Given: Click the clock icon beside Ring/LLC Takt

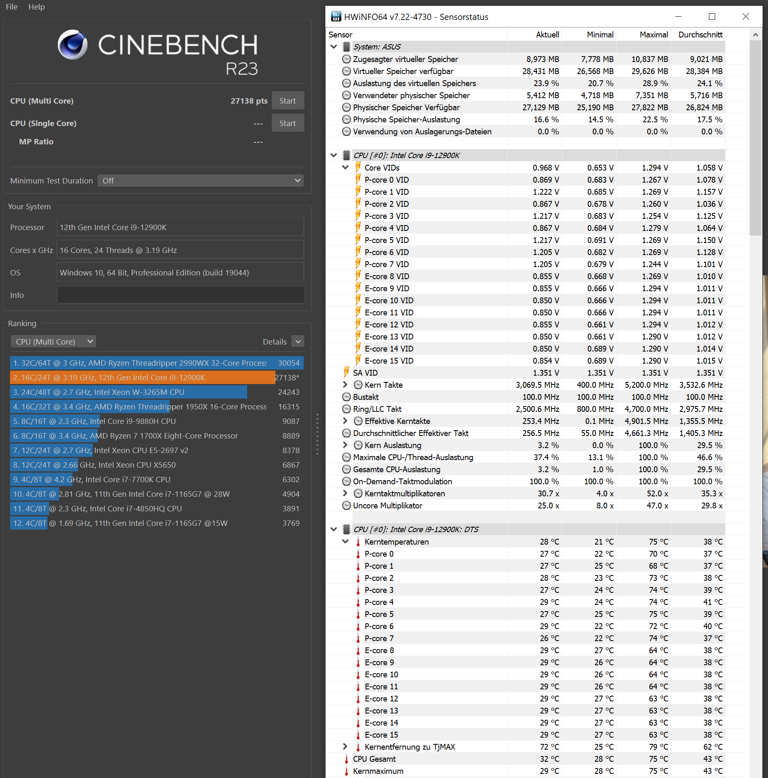Looking at the screenshot, I should point(346,409).
